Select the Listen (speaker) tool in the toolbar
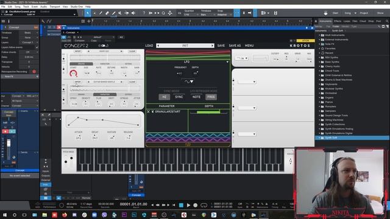The height and width of the screenshot is (219, 390). coord(133,13)
